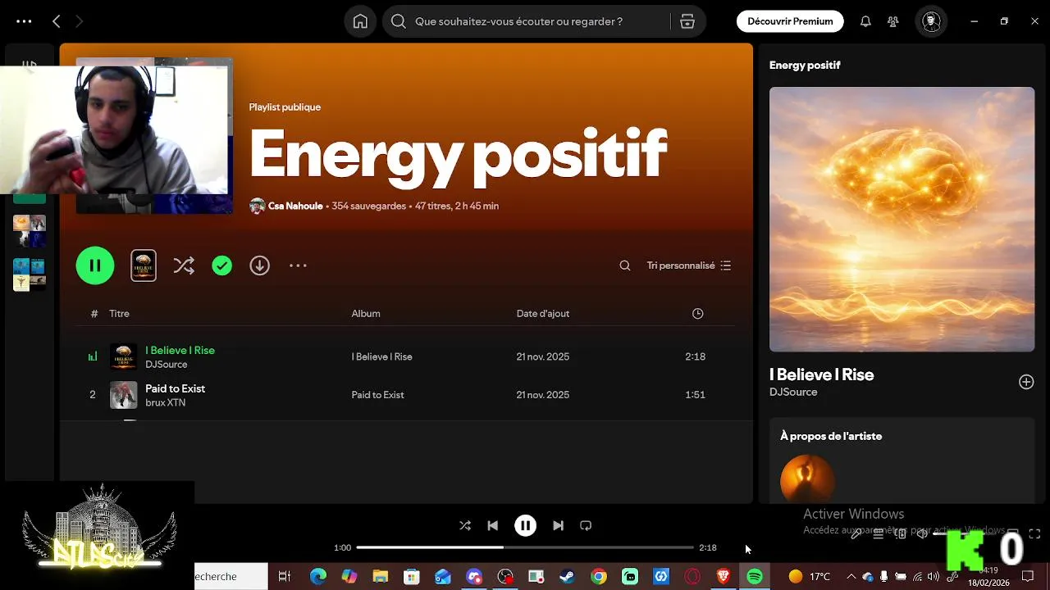Open Microsoft Edge from the taskbar
1050x590 pixels.
(317, 577)
